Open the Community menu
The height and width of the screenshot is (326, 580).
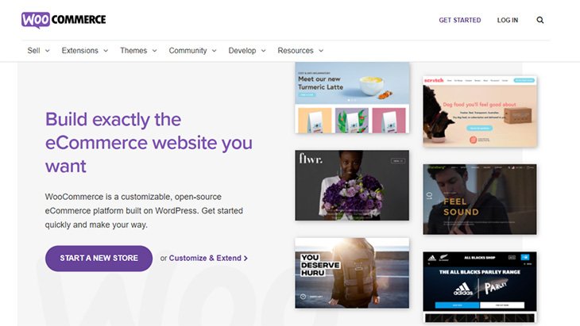coord(188,51)
